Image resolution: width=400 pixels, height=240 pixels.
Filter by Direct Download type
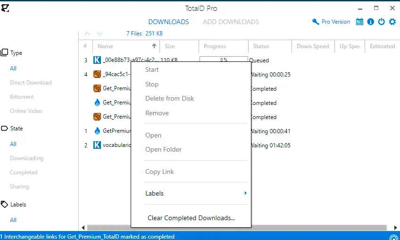click(x=31, y=83)
